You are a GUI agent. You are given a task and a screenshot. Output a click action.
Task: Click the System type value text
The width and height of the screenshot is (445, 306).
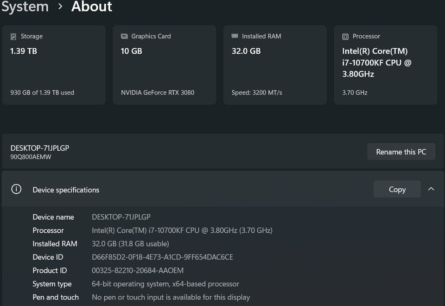click(165, 284)
